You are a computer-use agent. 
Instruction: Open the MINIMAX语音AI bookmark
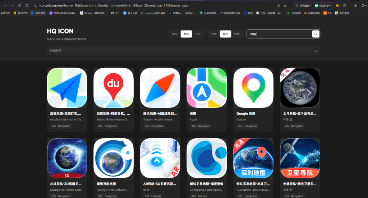point(63,13)
